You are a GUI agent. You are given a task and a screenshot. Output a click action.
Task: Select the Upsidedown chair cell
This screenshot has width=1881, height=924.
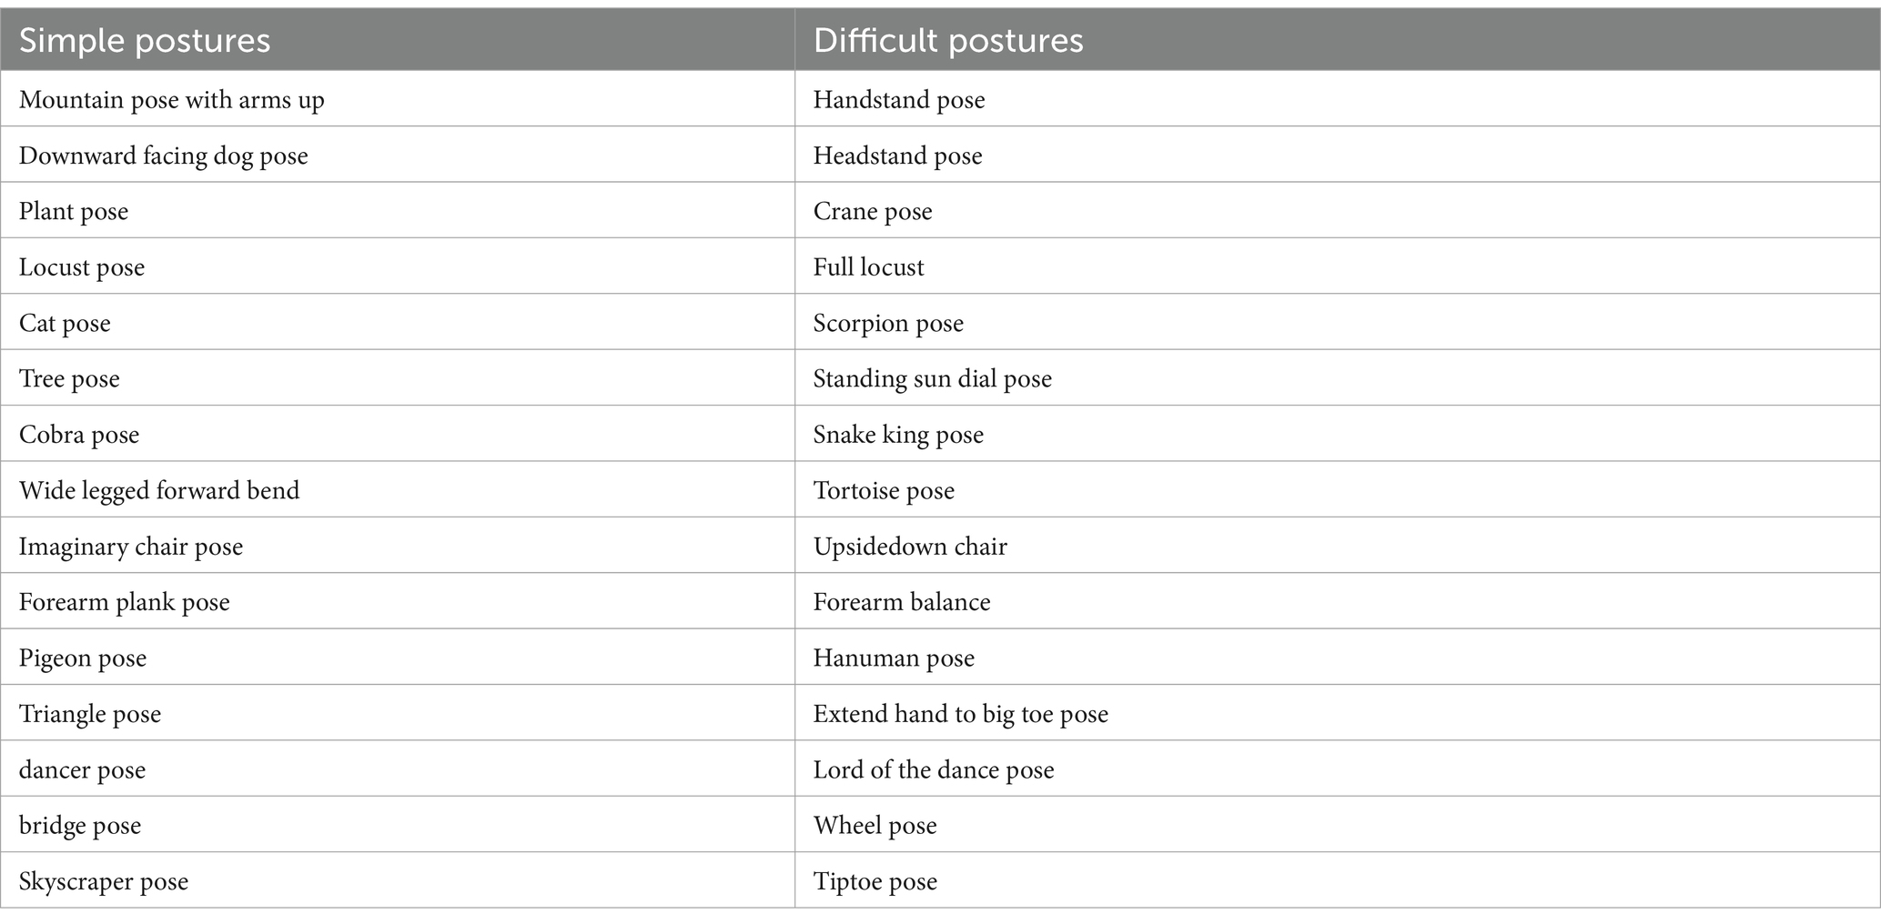pyautogui.click(x=1338, y=546)
